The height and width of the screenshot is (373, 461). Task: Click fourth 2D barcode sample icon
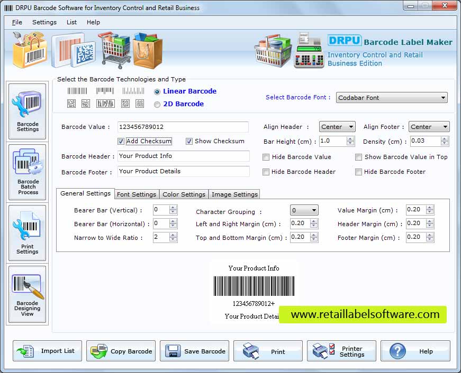(x=125, y=104)
